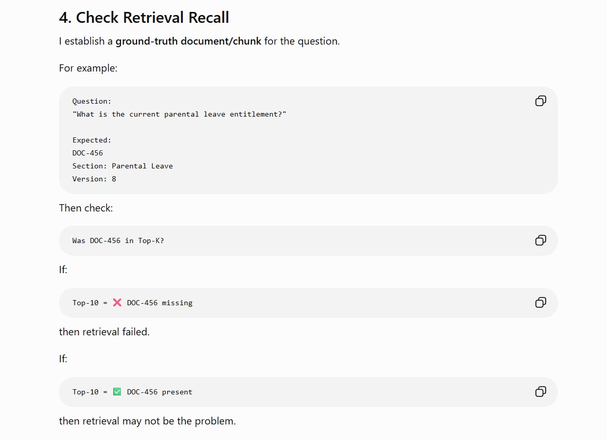The height and width of the screenshot is (440, 607).
Task: Click the 'For example:' paragraph
Action: 88,68
